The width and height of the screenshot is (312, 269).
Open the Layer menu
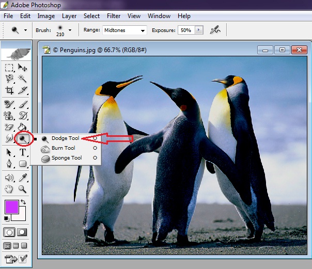tap(69, 16)
